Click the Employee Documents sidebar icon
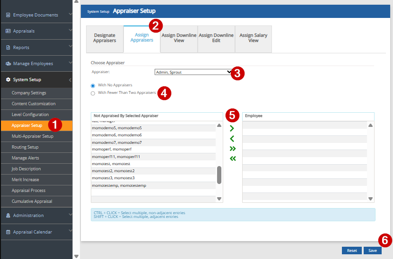393x259 pixels. tap(8, 15)
